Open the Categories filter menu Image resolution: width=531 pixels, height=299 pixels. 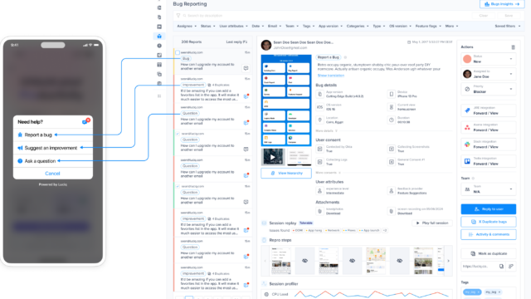click(x=358, y=26)
